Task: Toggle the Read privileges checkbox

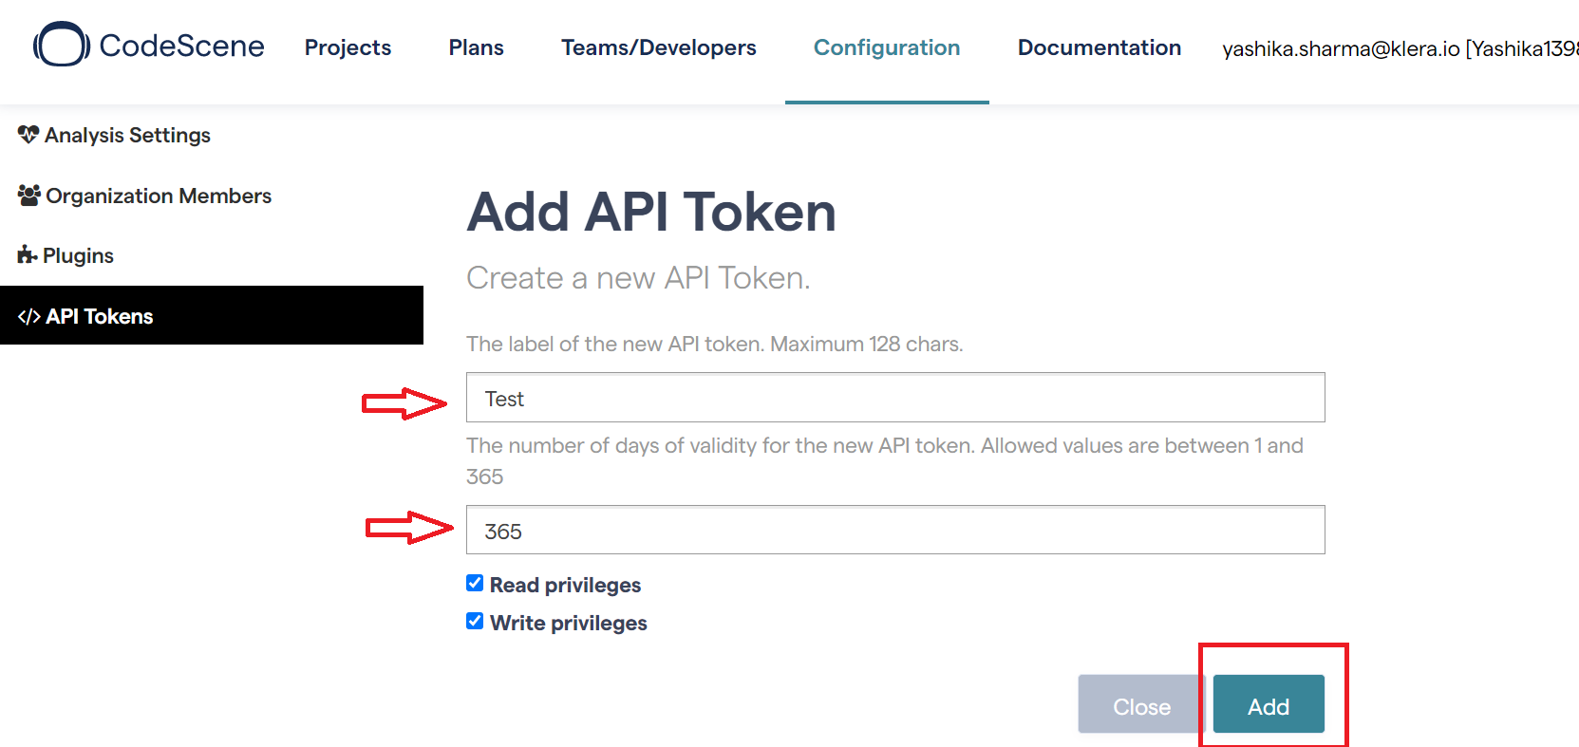Action: (x=475, y=583)
